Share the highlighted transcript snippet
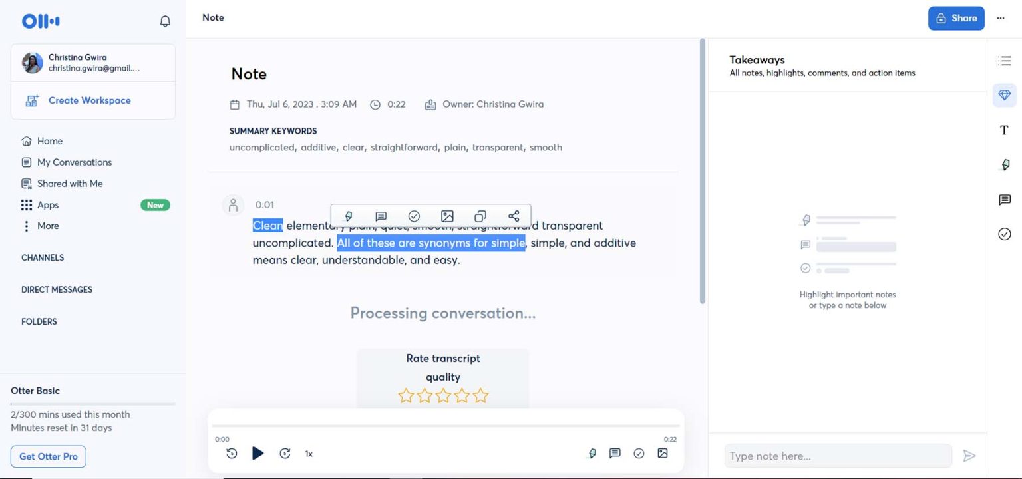The image size is (1022, 479). click(x=513, y=216)
